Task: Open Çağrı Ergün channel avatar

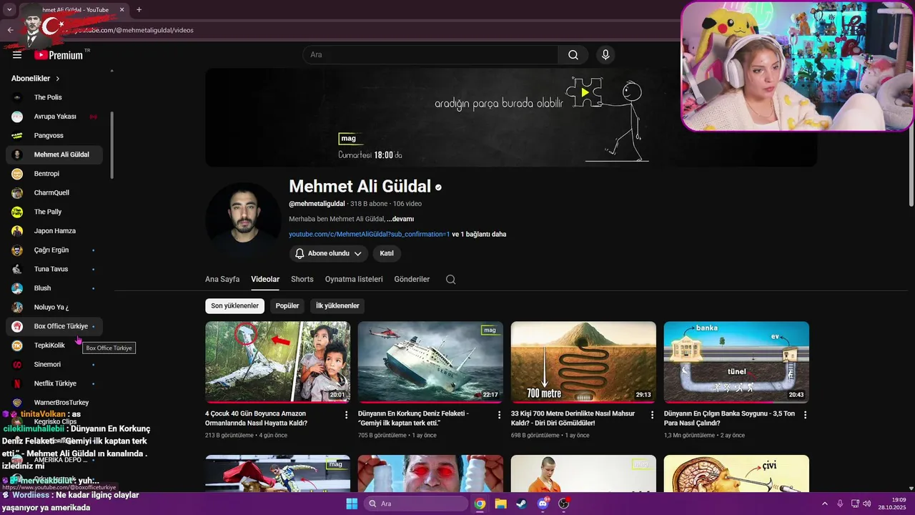Action: (17, 250)
